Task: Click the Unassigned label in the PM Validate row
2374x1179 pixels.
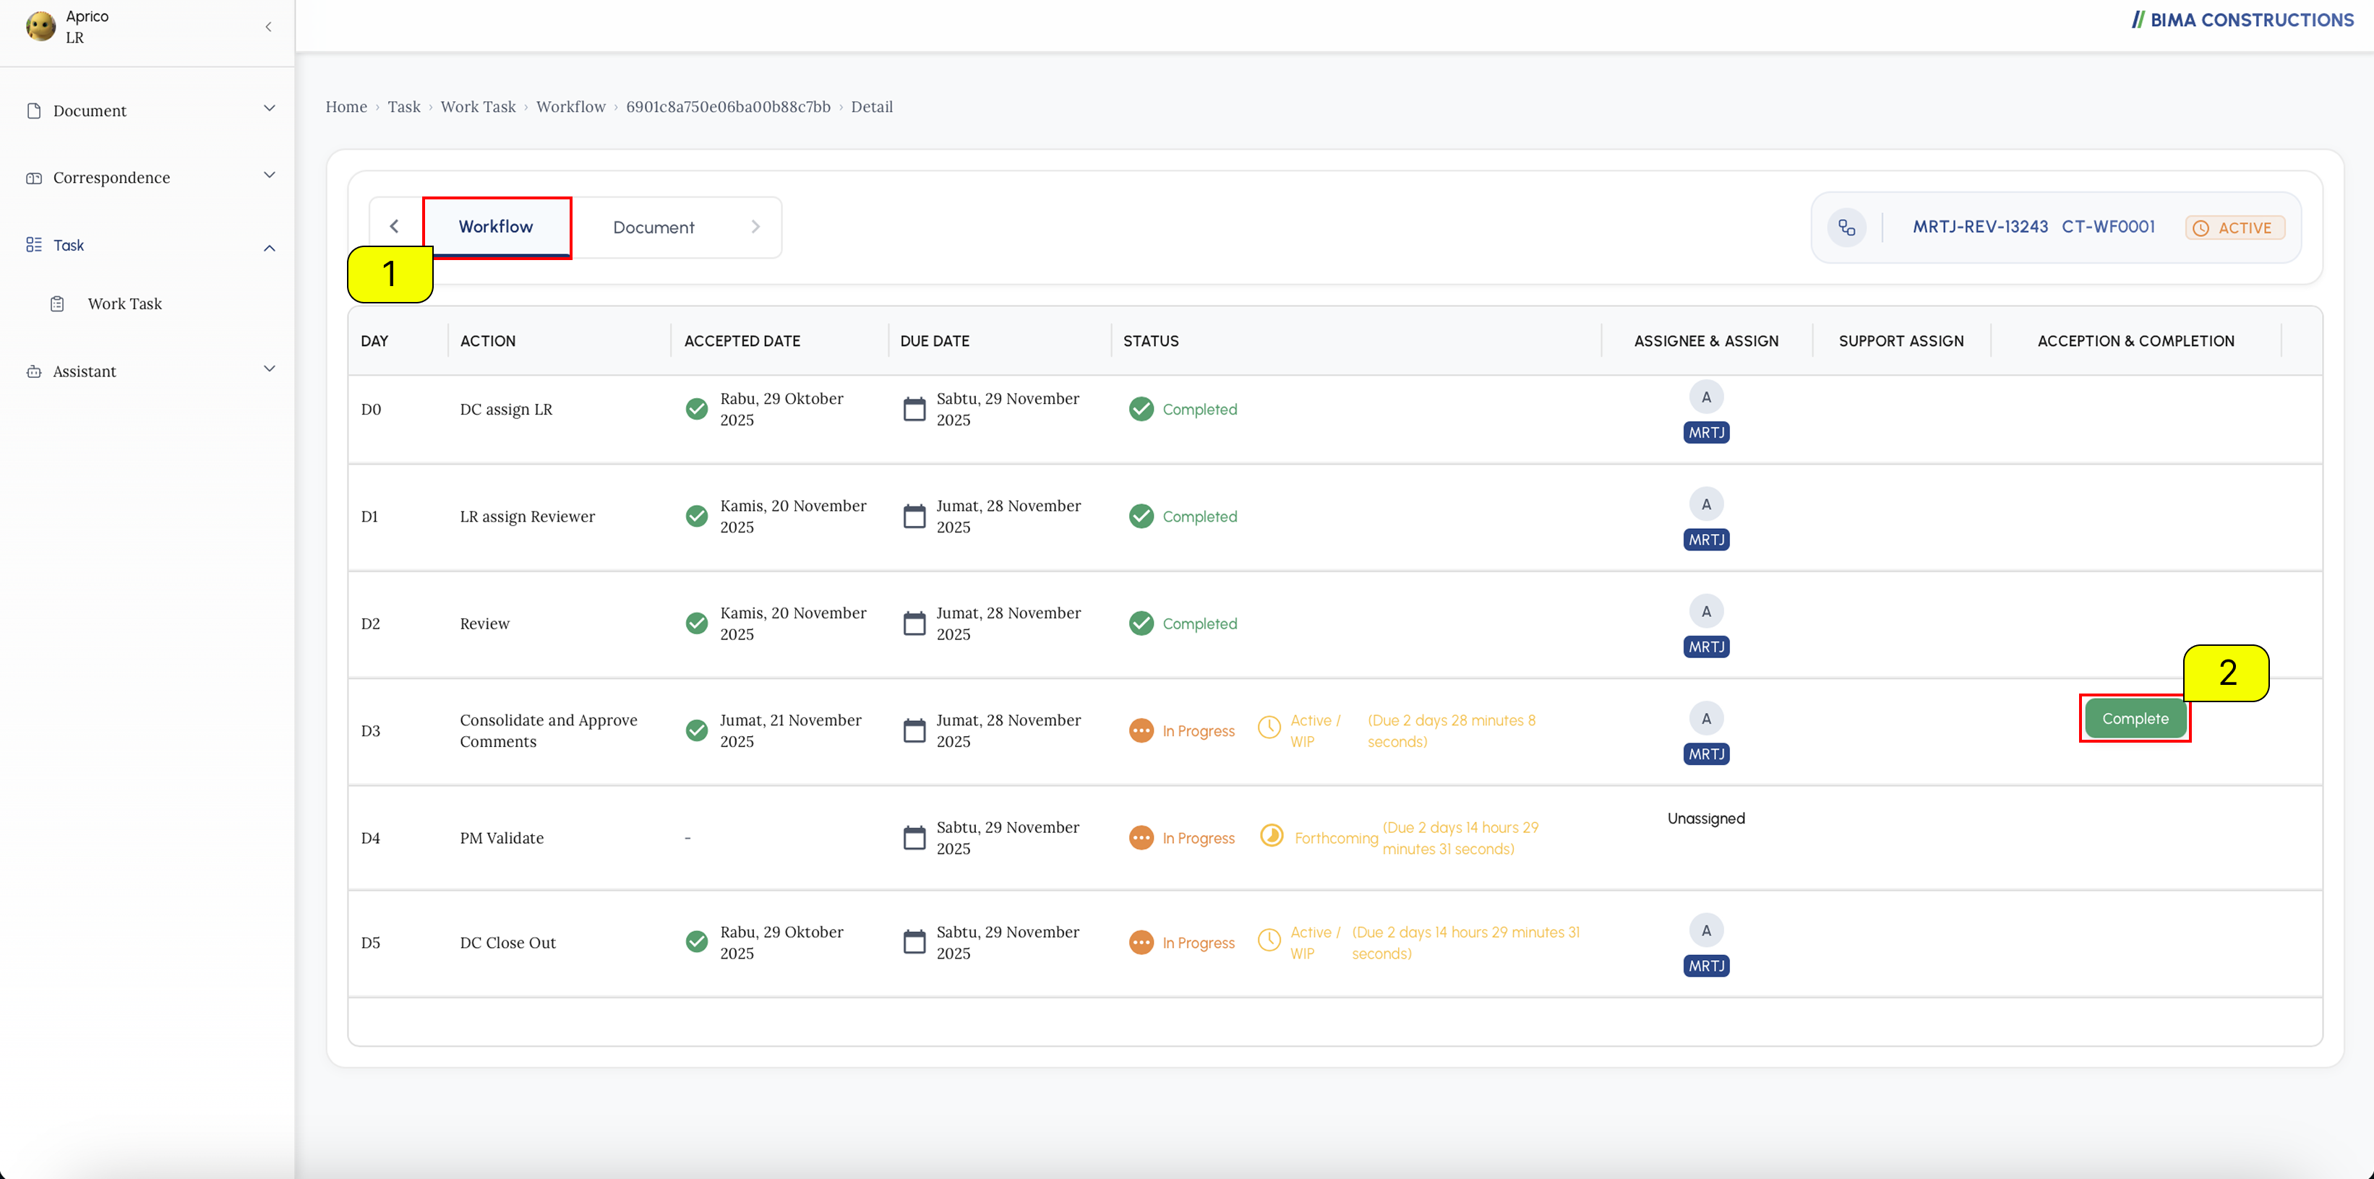Action: [1706, 819]
